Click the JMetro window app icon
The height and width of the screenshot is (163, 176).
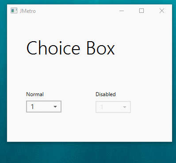click(14, 11)
